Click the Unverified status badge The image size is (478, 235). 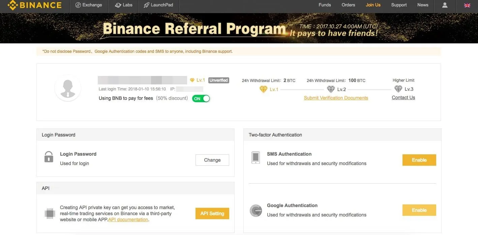[x=219, y=80]
